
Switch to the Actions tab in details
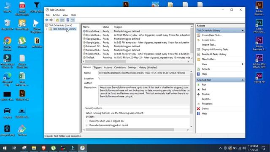(108, 68)
